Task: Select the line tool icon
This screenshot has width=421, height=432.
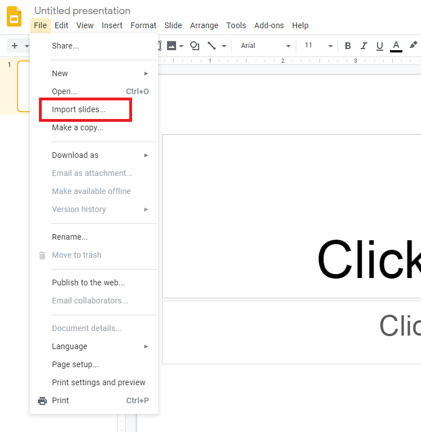Action: (x=212, y=46)
